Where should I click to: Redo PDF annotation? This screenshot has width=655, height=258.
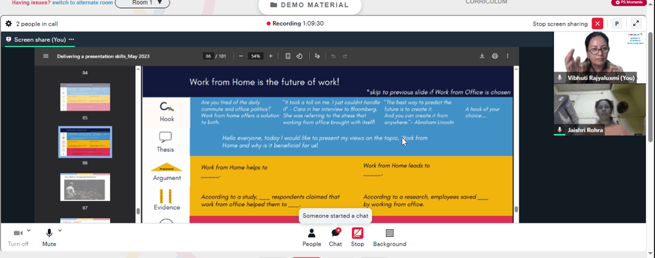pyautogui.click(x=345, y=56)
